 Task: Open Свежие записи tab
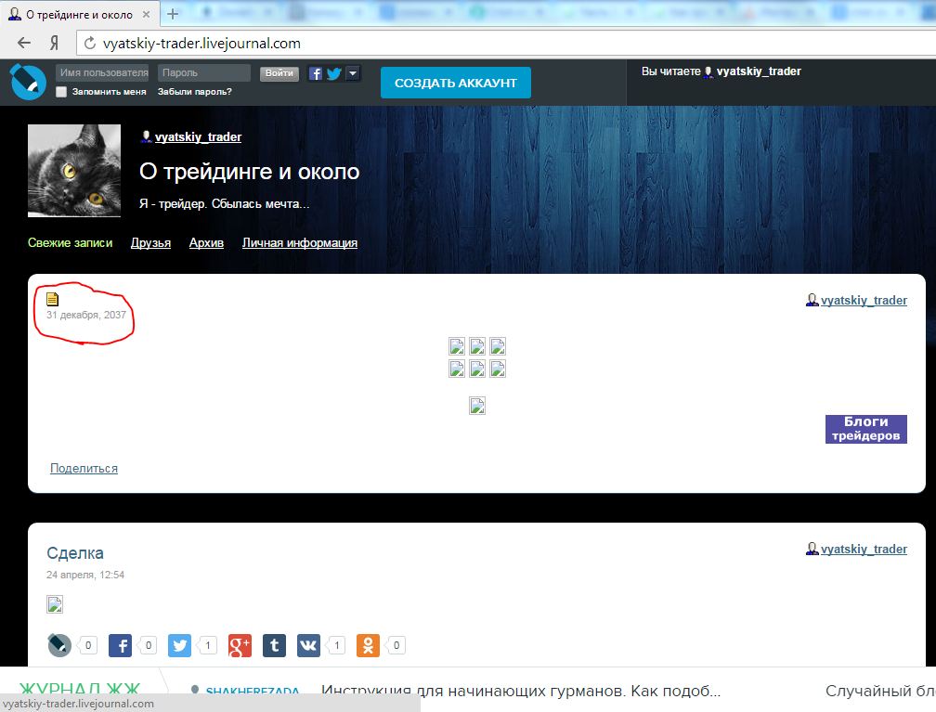pos(70,243)
